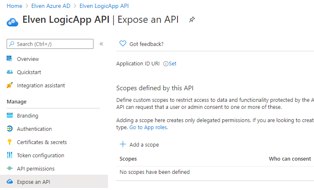Click the heart feedback icon
Image resolution: width=314 pixels, height=190 pixels.
(123, 43)
